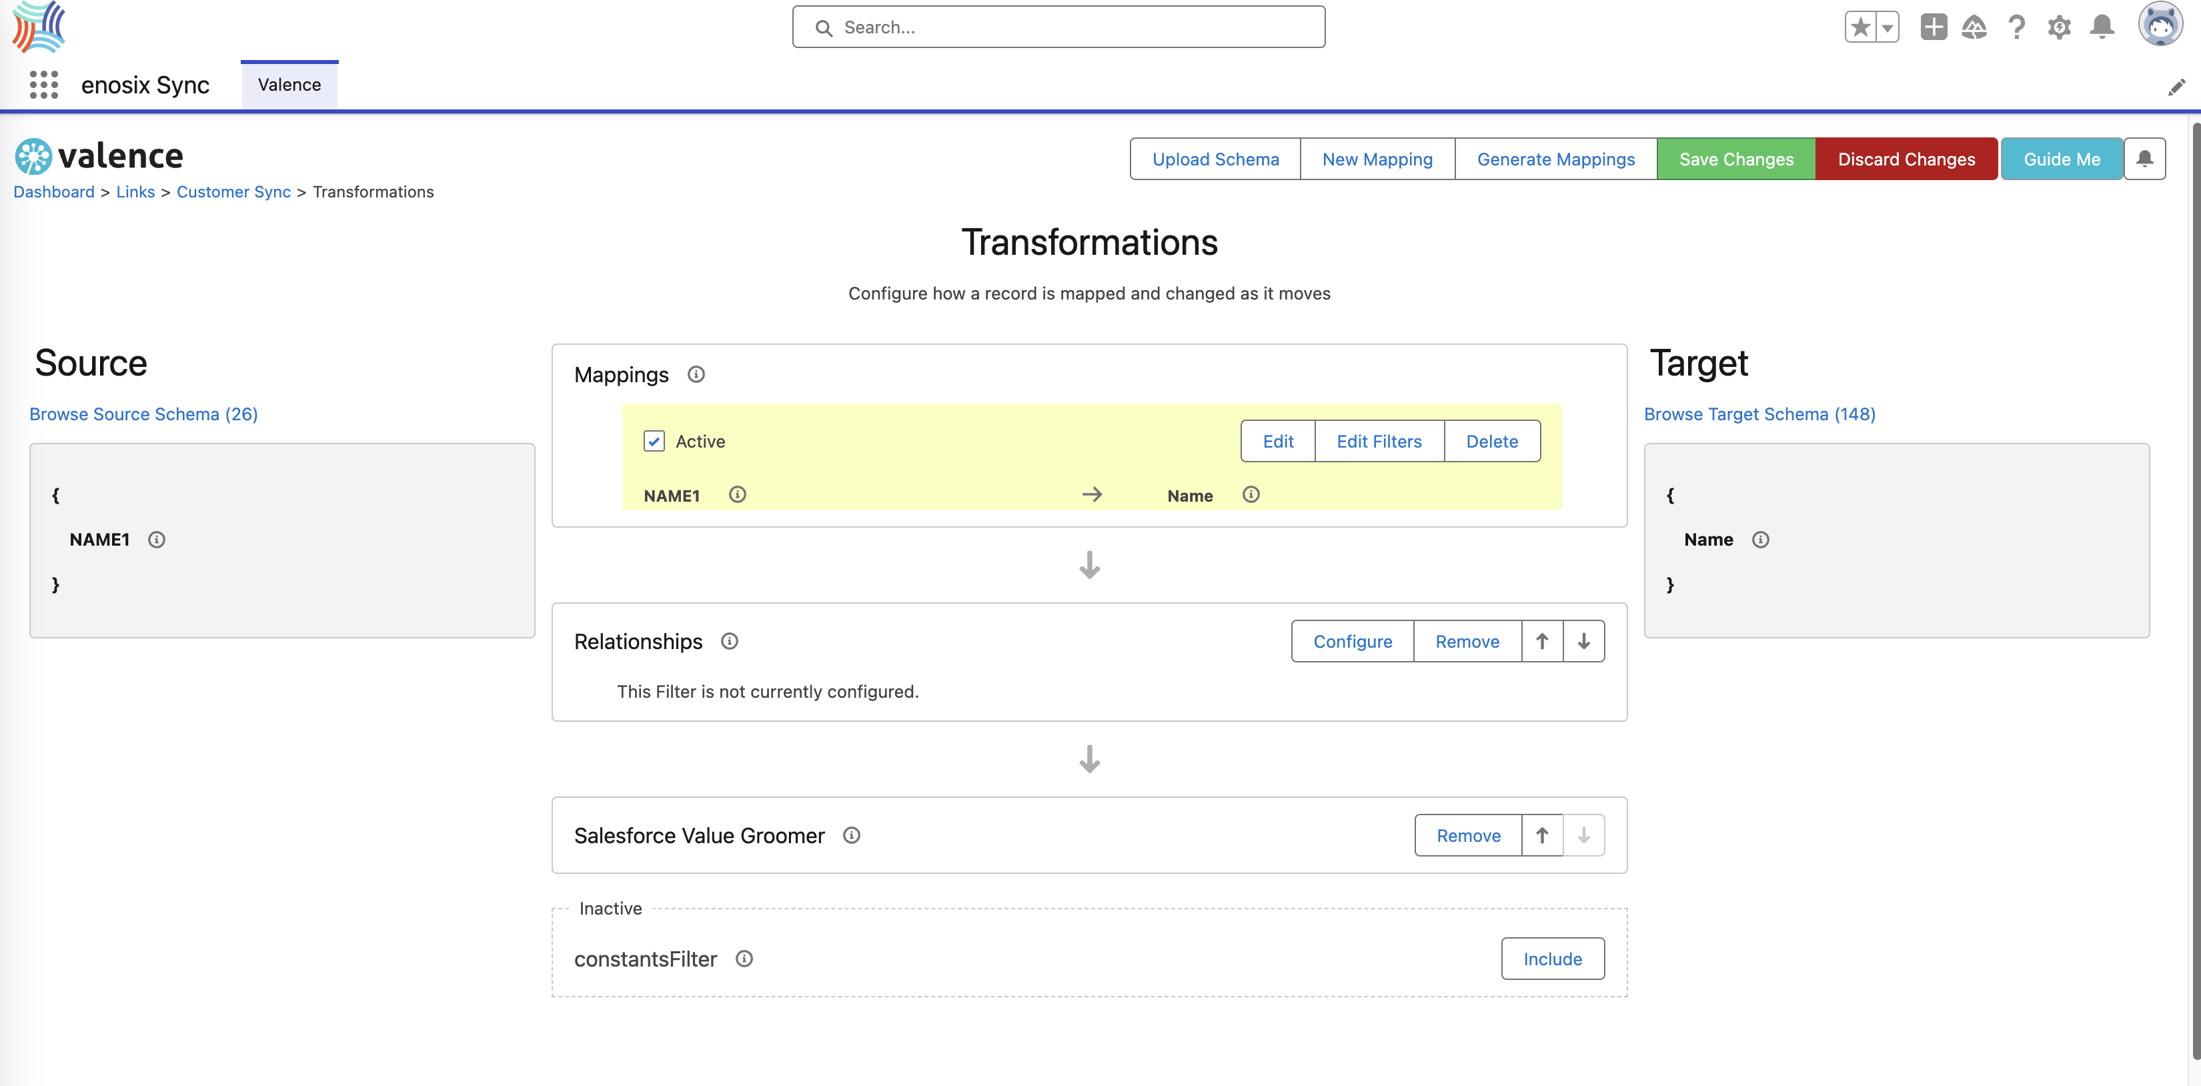
Task: Click Guide Me button
Action: coord(2062,159)
